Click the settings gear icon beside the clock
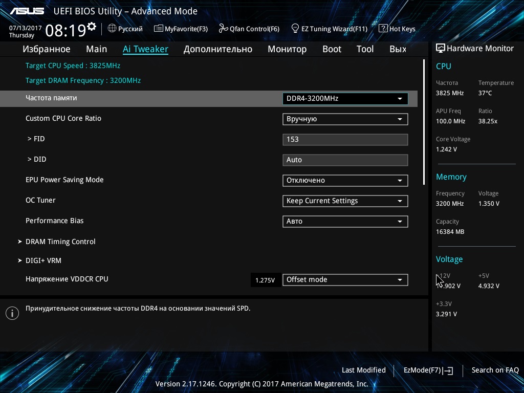 tap(91, 27)
